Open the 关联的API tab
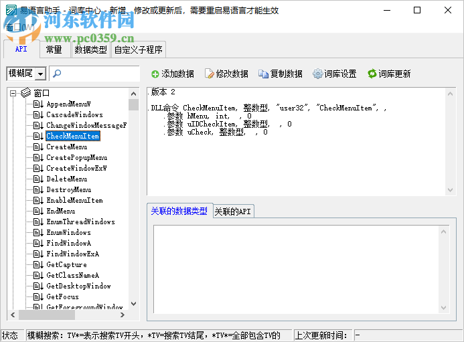The image size is (464, 342). pos(233,211)
